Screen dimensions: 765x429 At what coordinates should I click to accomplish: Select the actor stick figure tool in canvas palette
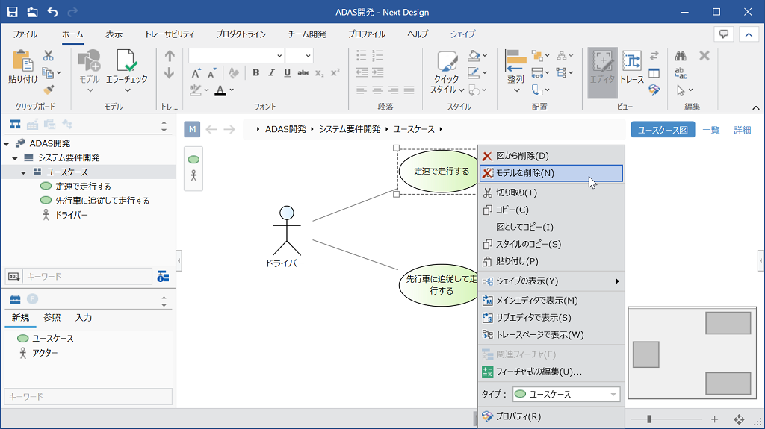tap(193, 176)
